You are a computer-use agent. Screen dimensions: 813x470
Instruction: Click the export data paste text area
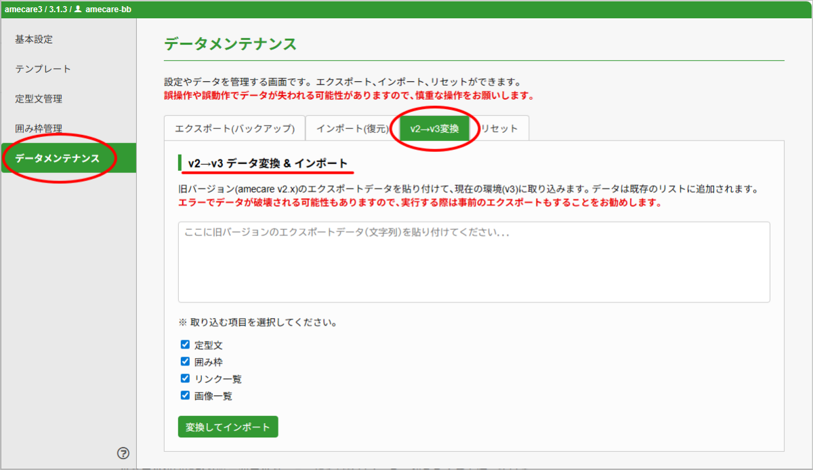click(x=474, y=262)
